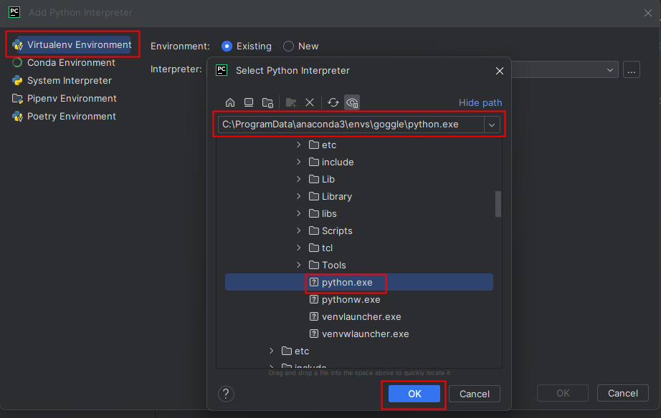Click the Scripts folder icon

(313, 230)
